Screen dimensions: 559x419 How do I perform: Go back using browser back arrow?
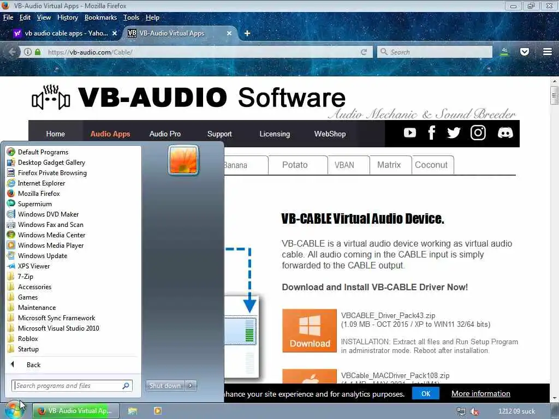click(12, 52)
